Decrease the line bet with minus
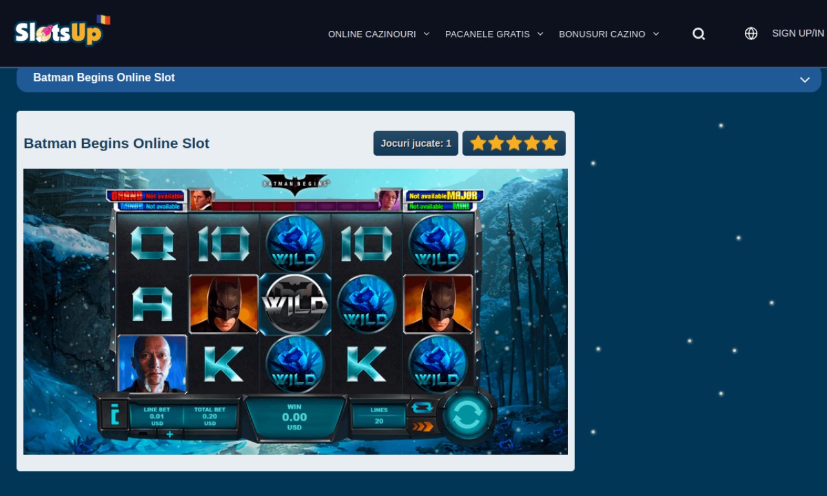 143,434
